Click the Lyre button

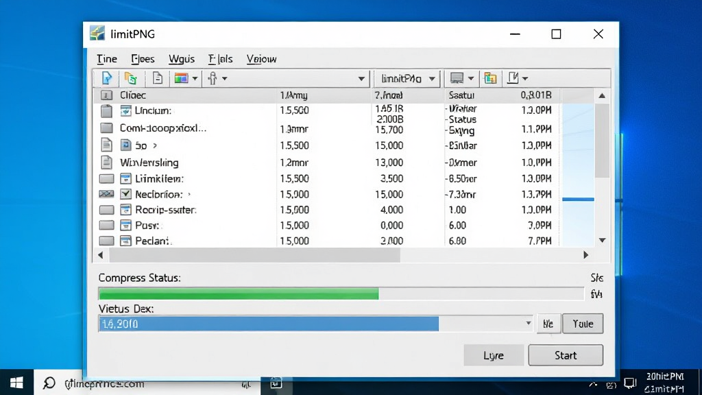click(494, 355)
